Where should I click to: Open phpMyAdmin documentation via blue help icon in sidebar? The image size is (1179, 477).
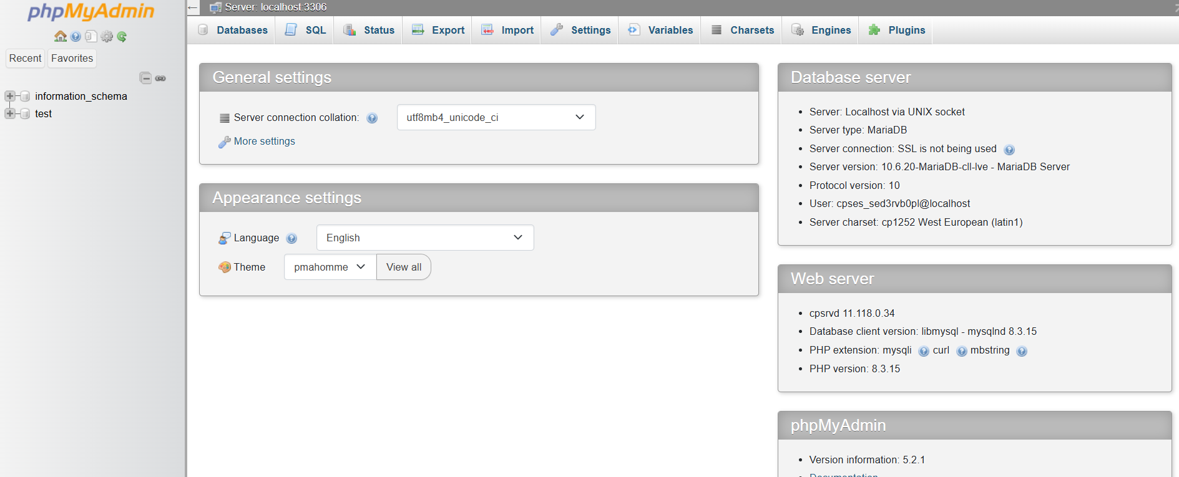click(76, 36)
